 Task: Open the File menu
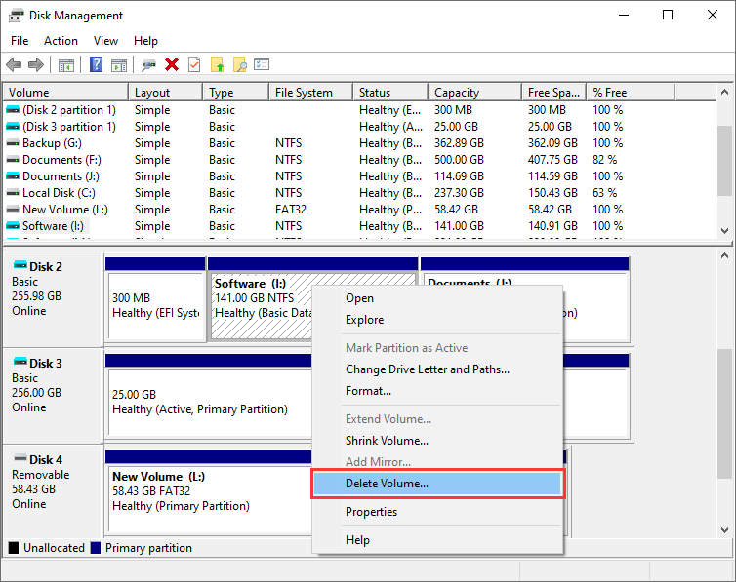pos(20,41)
